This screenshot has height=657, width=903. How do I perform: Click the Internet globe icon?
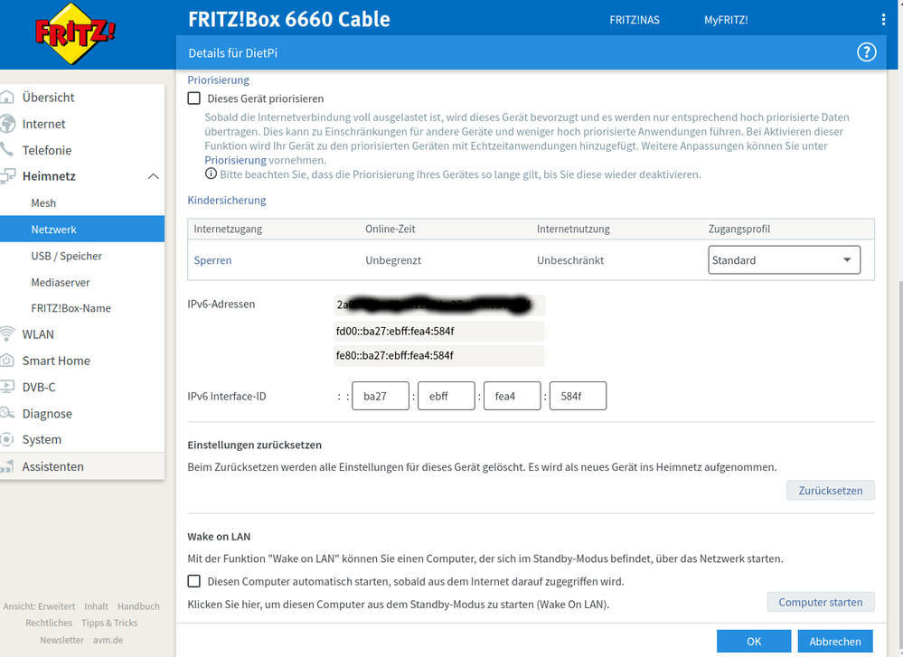(x=8, y=124)
